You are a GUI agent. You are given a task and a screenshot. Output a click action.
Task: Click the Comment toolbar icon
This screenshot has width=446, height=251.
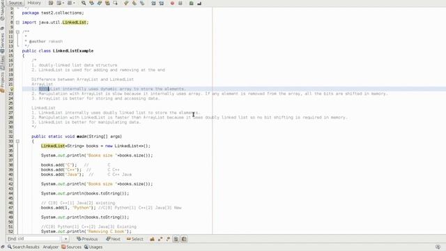tap(191, 3)
